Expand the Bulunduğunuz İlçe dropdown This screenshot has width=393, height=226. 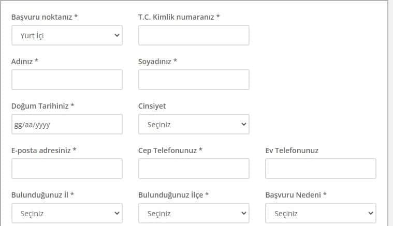click(x=194, y=213)
